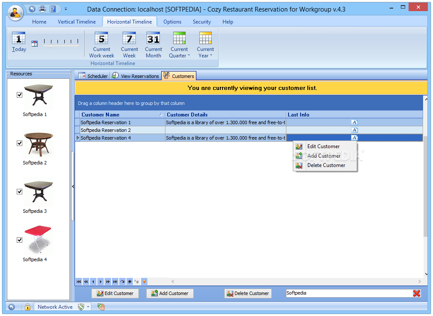This screenshot has height=316, width=433.
Task: Click the Softpedia 2 wicker table thumbnail
Action: (39, 144)
